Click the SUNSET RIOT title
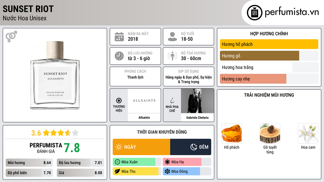 point(28,9)
